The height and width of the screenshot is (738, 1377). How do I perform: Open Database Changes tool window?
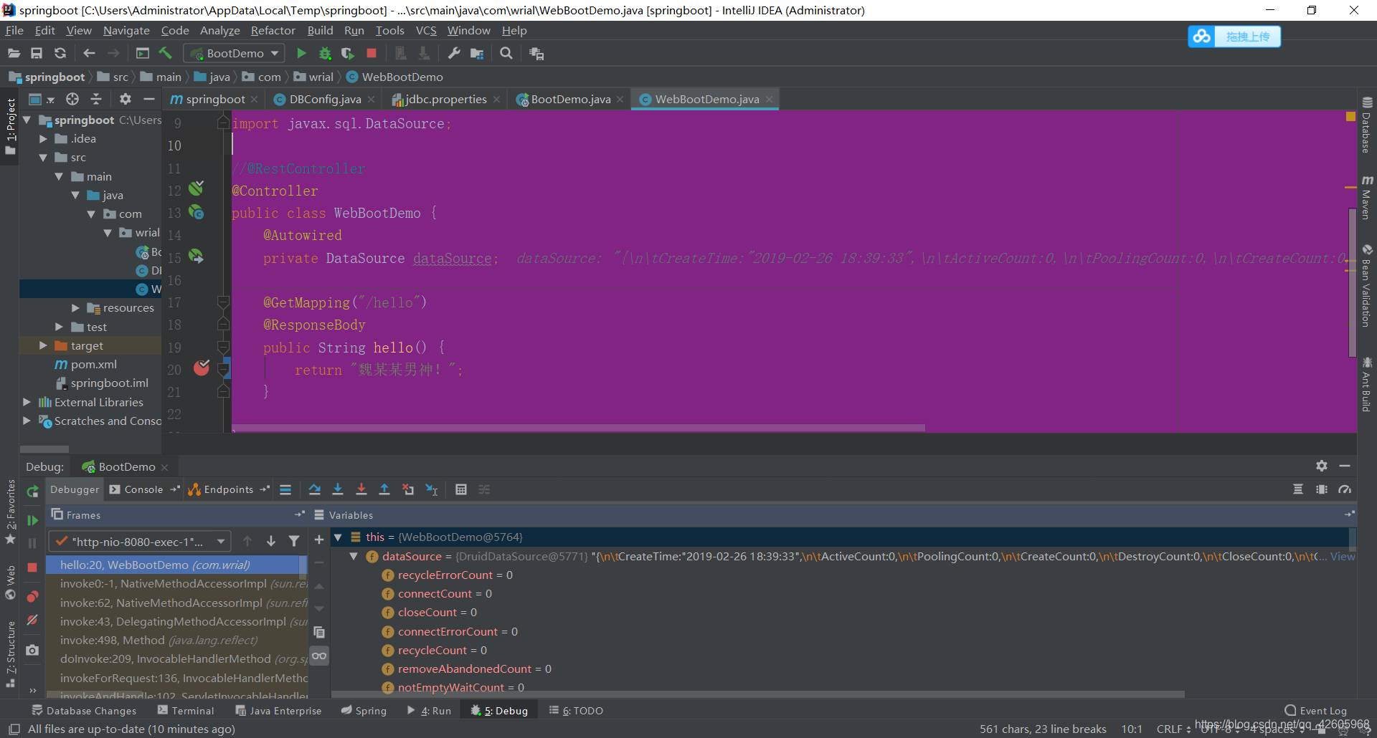(x=84, y=711)
